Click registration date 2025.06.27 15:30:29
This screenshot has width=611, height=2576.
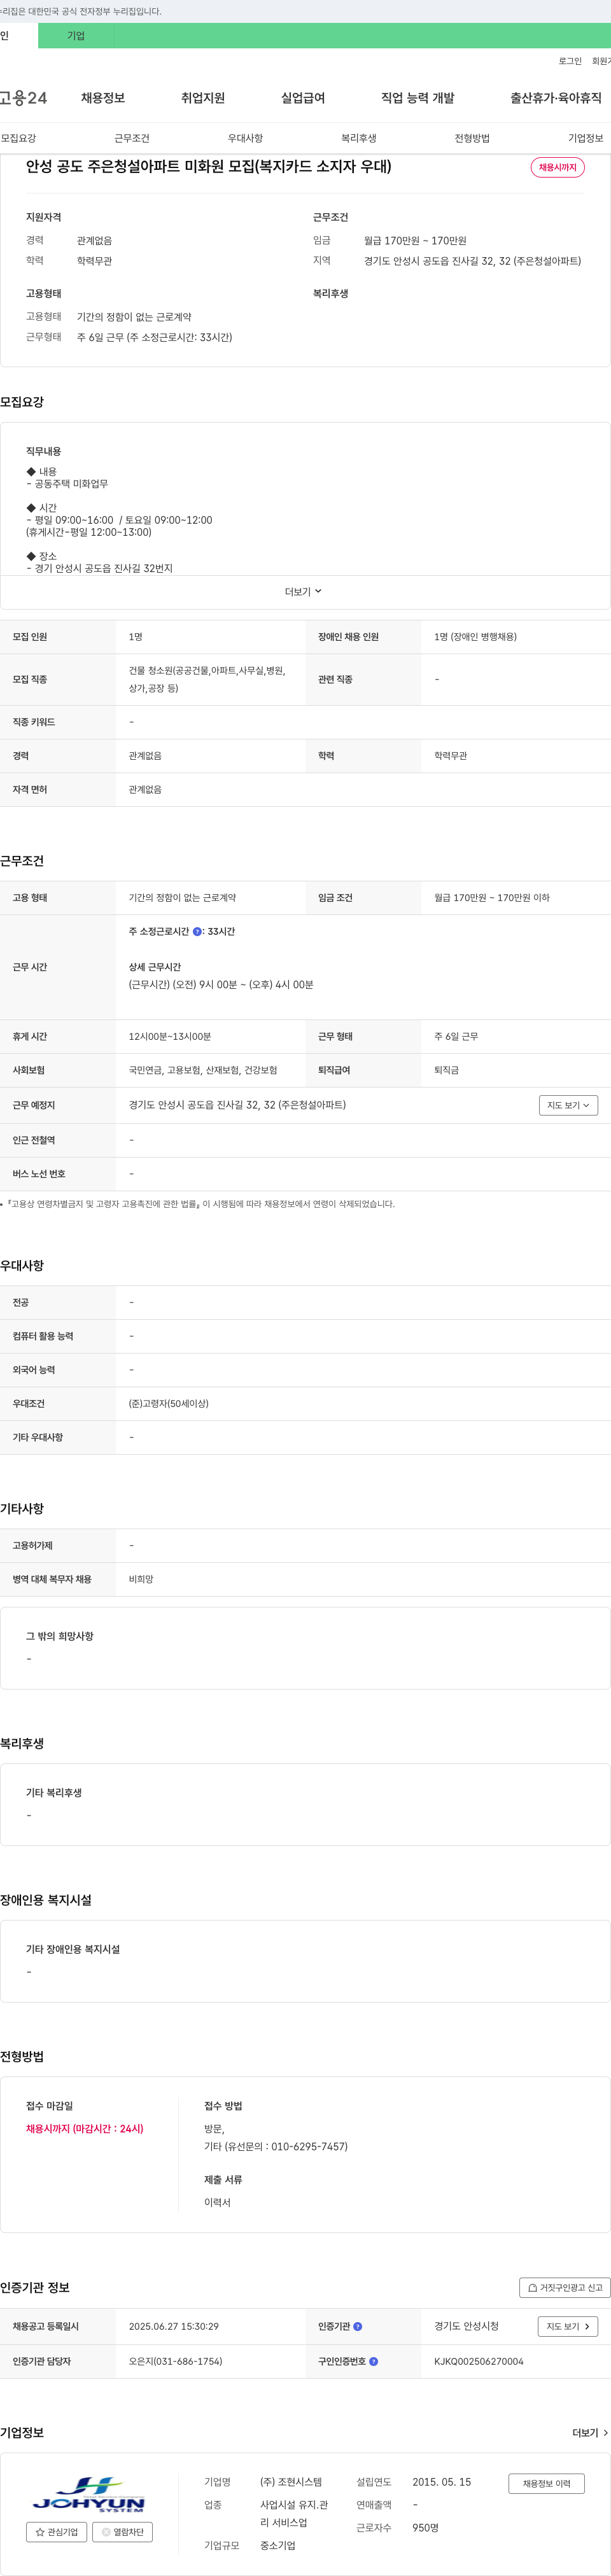[174, 2327]
